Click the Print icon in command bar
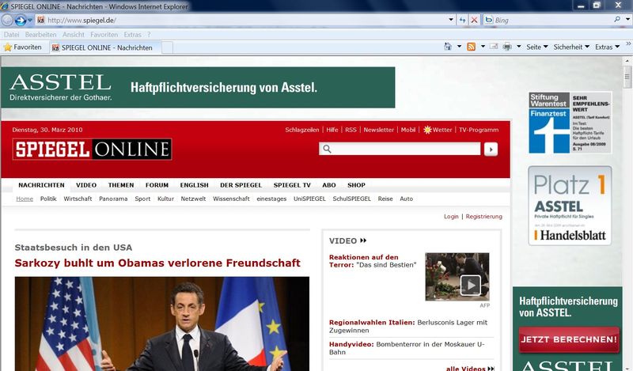This screenshot has height=371, width=633. 507,47
